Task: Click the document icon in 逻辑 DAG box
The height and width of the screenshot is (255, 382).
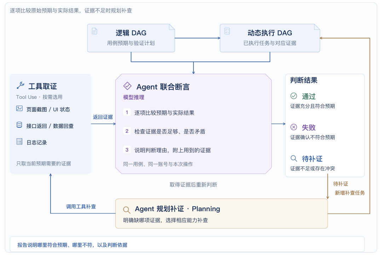Action: coord(94,31)
